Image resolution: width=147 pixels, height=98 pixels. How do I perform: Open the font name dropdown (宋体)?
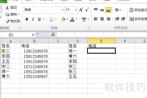coord(63,10)
